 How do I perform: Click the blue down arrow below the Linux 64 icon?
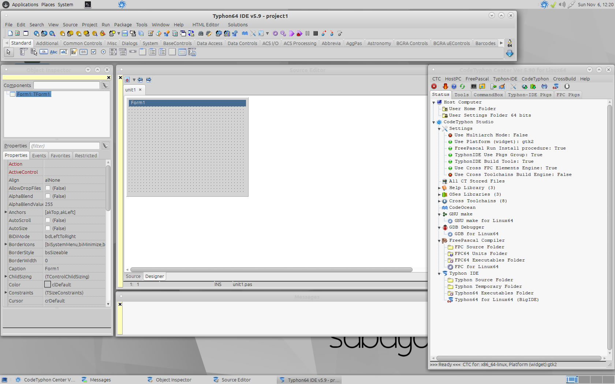(510, 54)
